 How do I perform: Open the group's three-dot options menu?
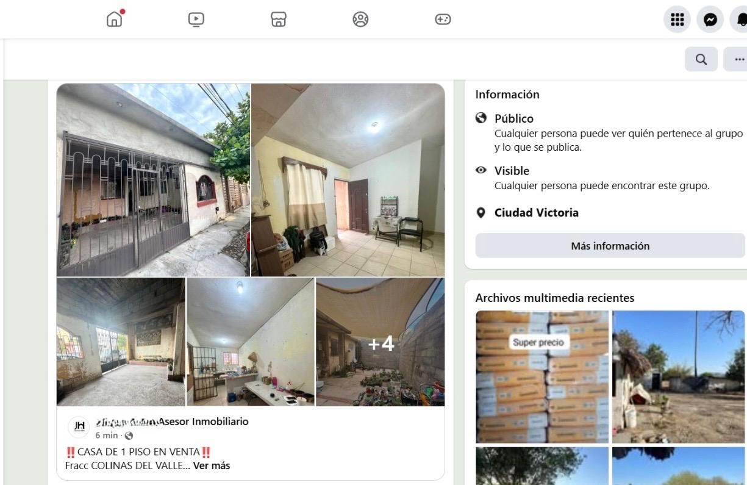(737, 59)
